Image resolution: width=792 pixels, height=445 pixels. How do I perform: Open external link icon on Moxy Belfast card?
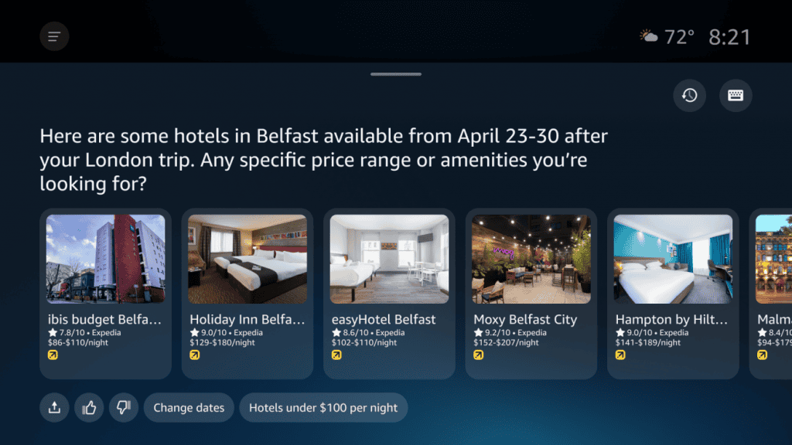click(x=479, y=355)
